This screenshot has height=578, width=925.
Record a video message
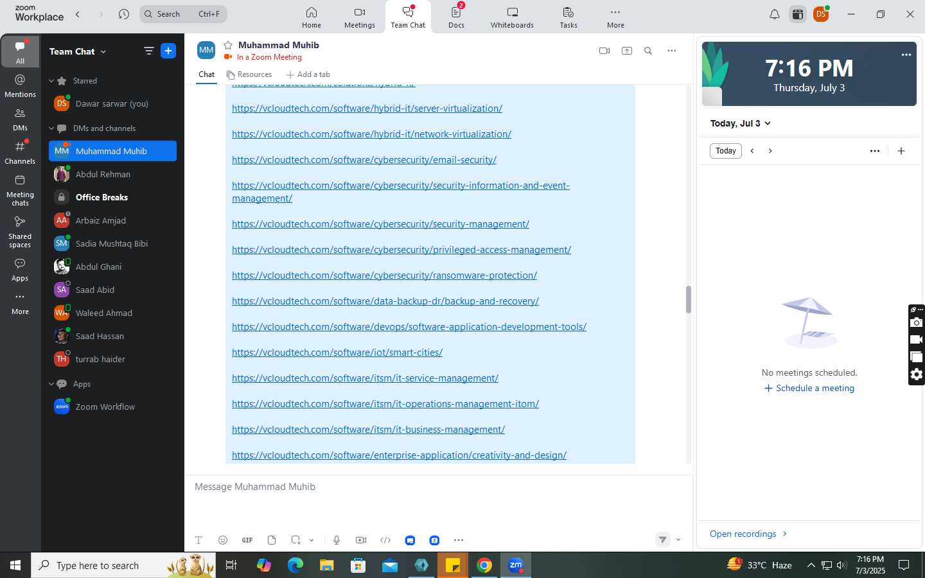(361, 540)
